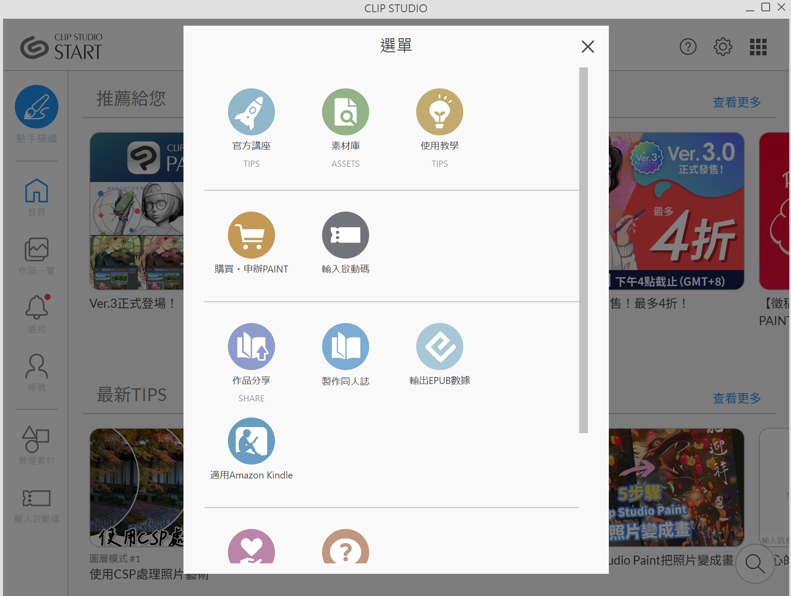Click 查看更多 beside 推薦給您
This screenshot has height=596, width=791.
pyautogui.click(x=737, y=102)
